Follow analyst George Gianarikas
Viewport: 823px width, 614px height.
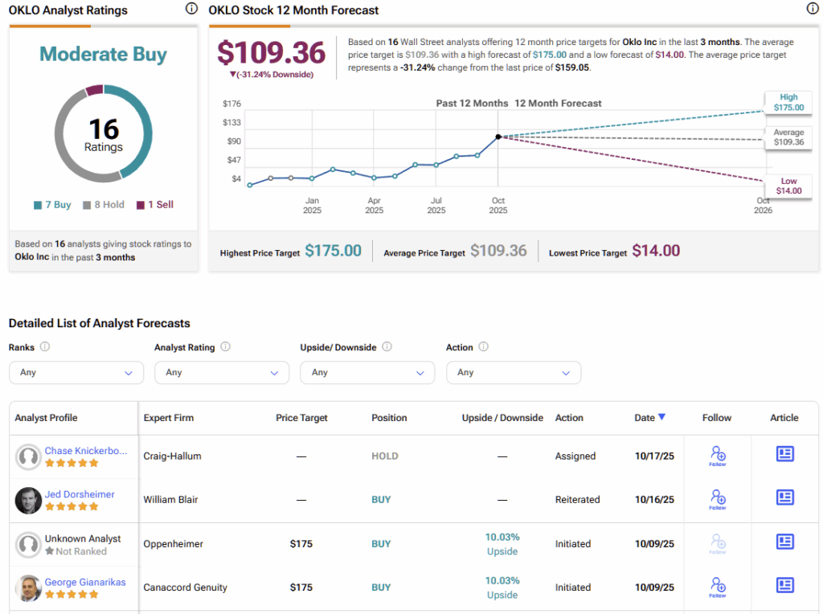[717, 587]
